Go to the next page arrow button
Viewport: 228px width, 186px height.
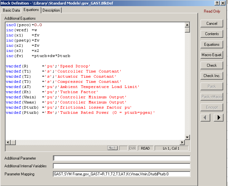coord(218,117)
